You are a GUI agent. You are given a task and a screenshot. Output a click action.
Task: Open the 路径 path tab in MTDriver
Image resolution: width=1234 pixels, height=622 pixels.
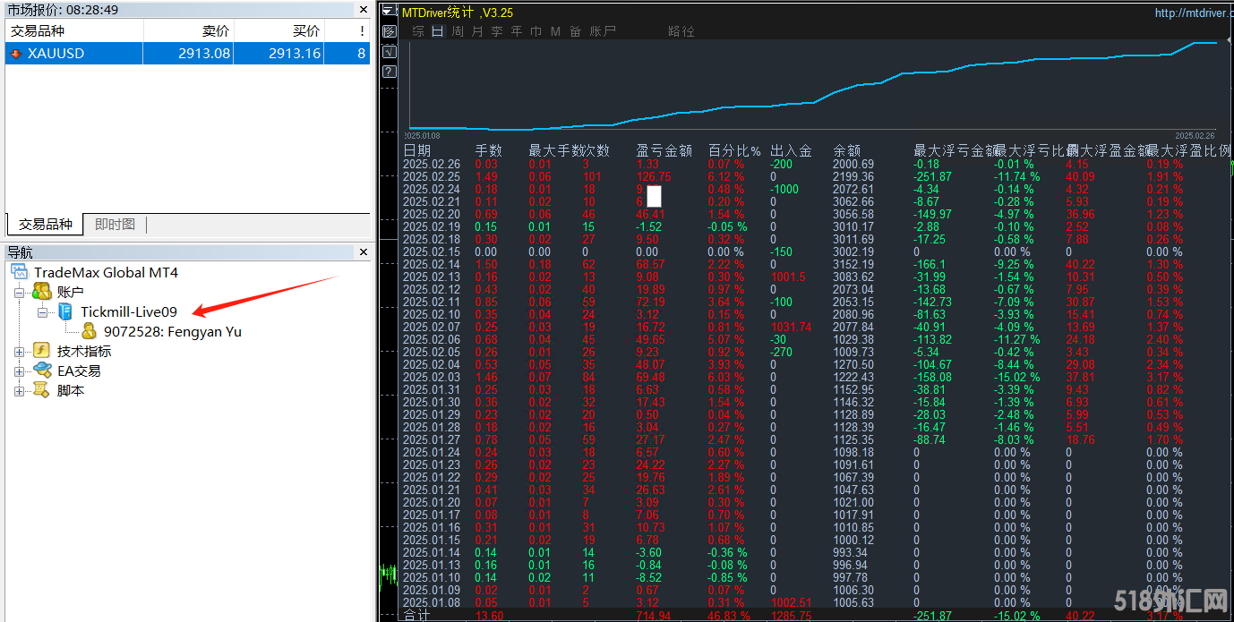[x=681, y=31]
